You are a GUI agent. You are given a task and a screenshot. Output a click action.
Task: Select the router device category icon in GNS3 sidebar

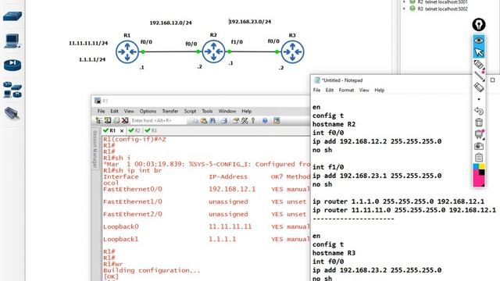click(12, 16)
